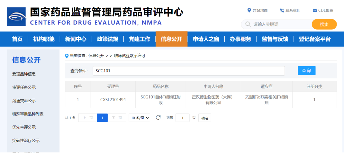Select 登记备案平台 in navigation bar

(314, 39)
